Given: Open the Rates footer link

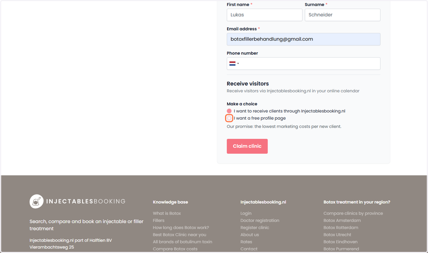Looking at the screenshot, I should click(246, 242).
